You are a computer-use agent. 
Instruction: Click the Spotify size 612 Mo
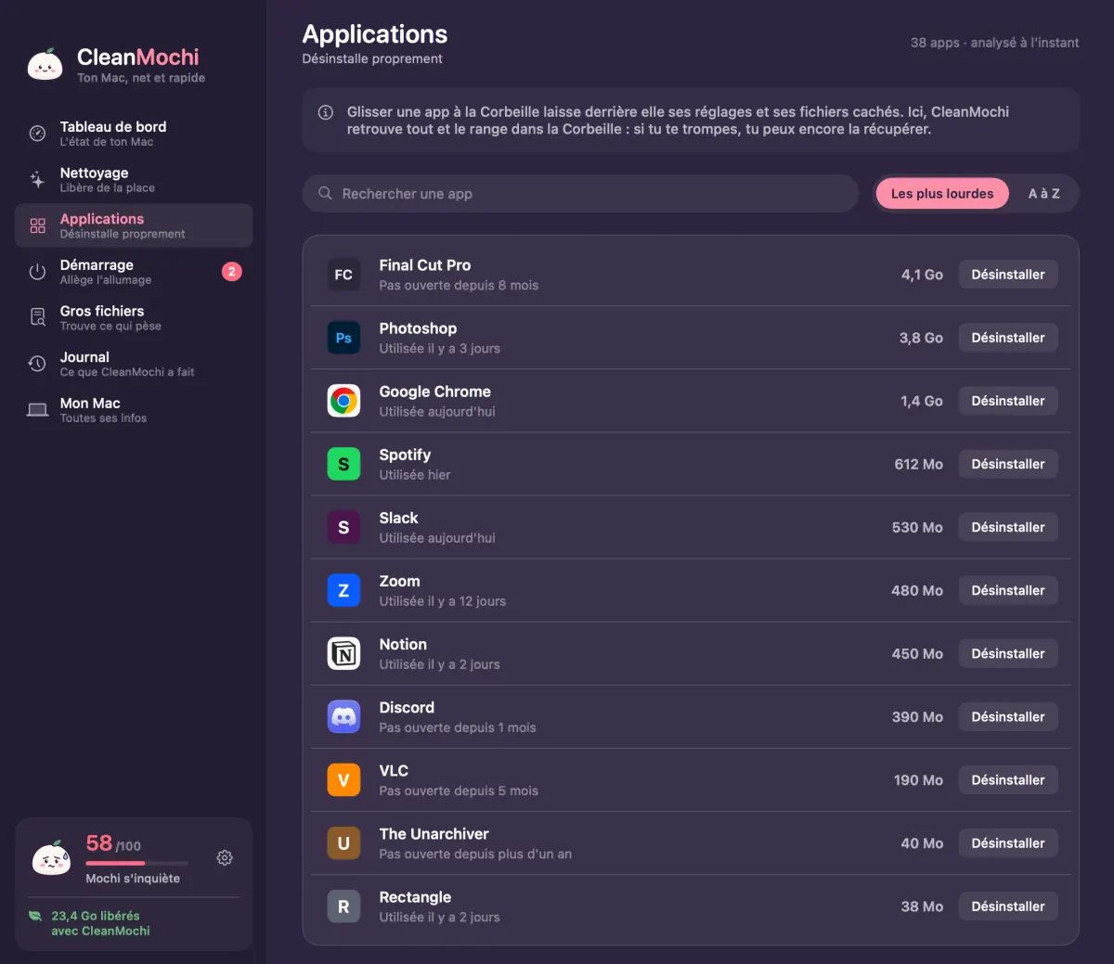(919, 464)
